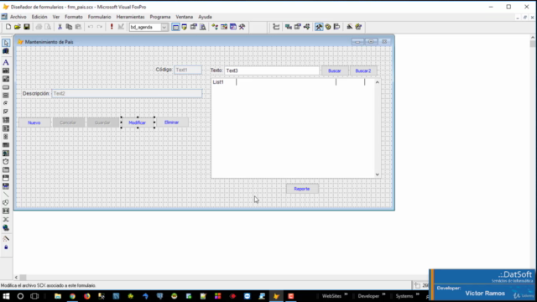
Task: Choose the Page Frame control tool
Action: pos(6,169)
